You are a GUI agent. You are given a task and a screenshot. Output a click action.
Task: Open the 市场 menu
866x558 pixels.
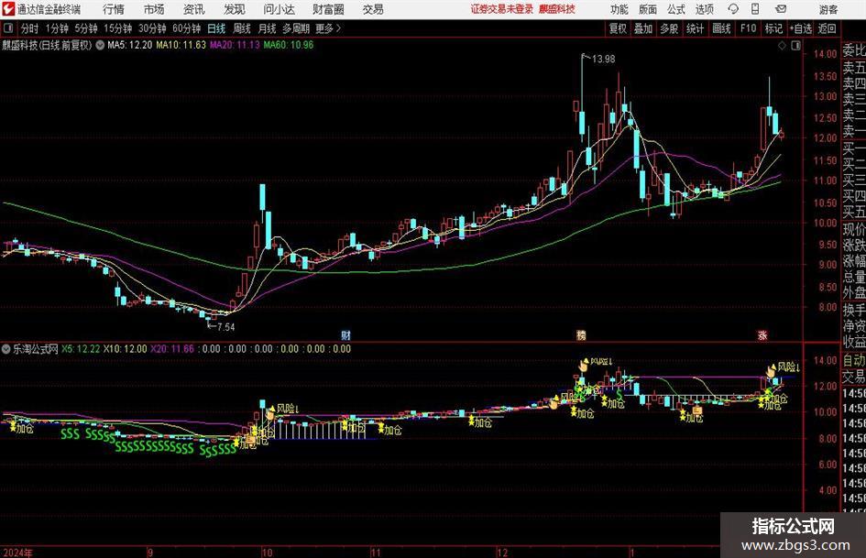[154, 9]
